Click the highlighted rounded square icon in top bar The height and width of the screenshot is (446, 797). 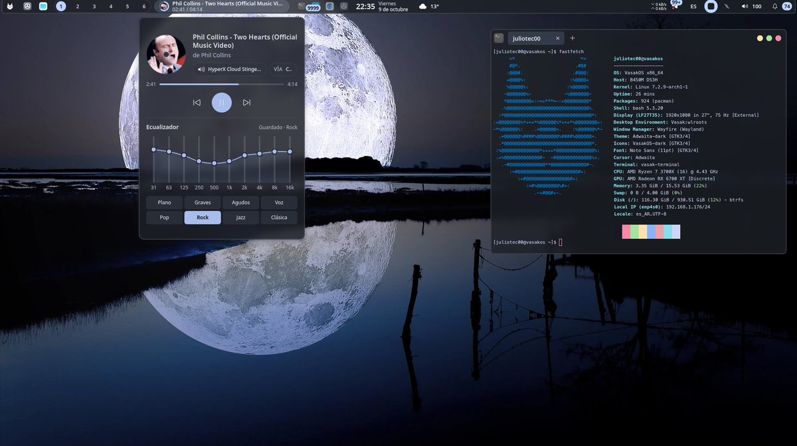pos(711,6)
